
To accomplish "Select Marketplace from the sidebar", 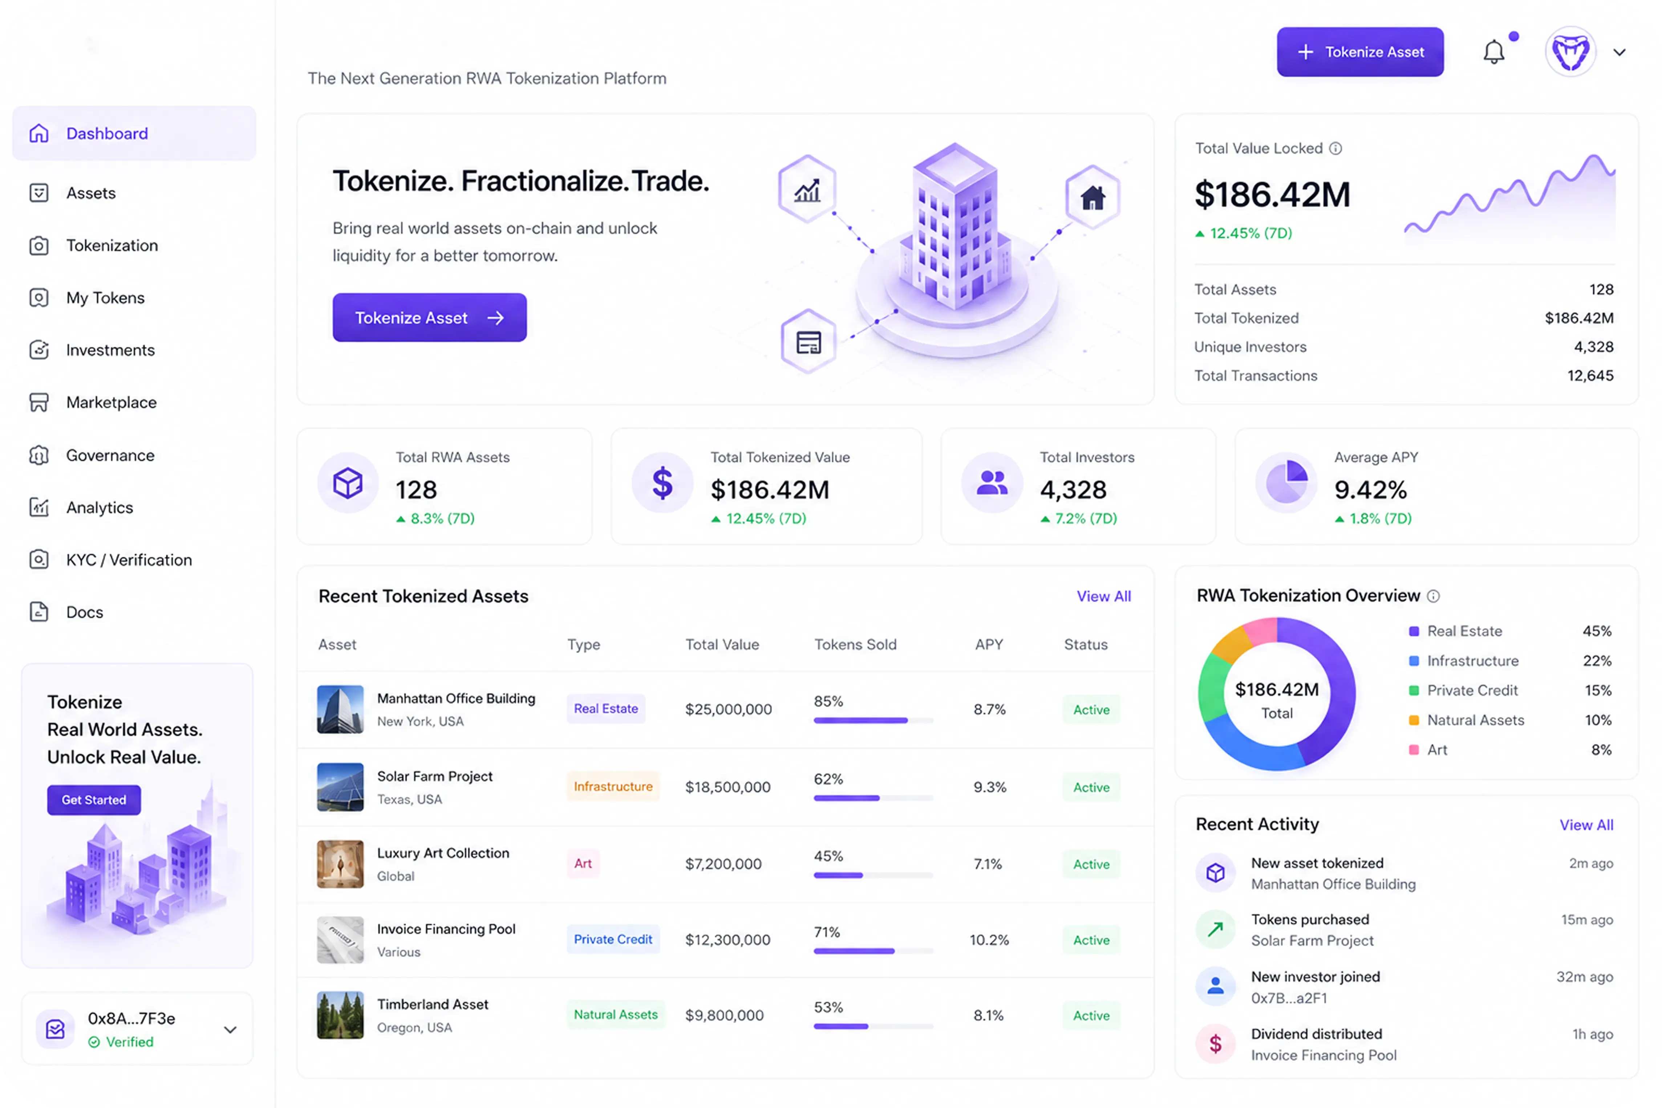I will point(112,402).
